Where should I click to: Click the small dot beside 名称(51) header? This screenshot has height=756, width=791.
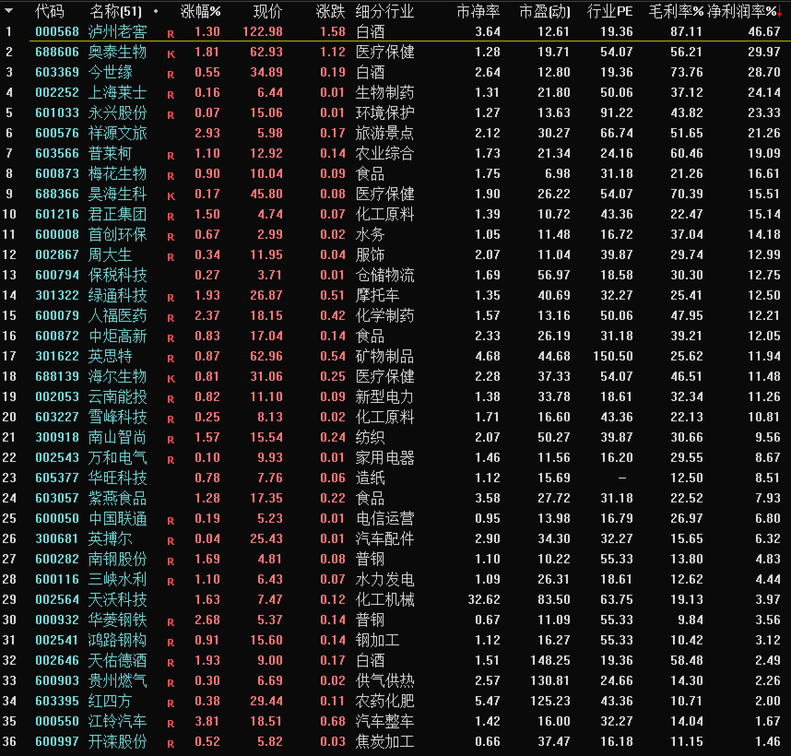pyautogui.click(x=156, y=11)
